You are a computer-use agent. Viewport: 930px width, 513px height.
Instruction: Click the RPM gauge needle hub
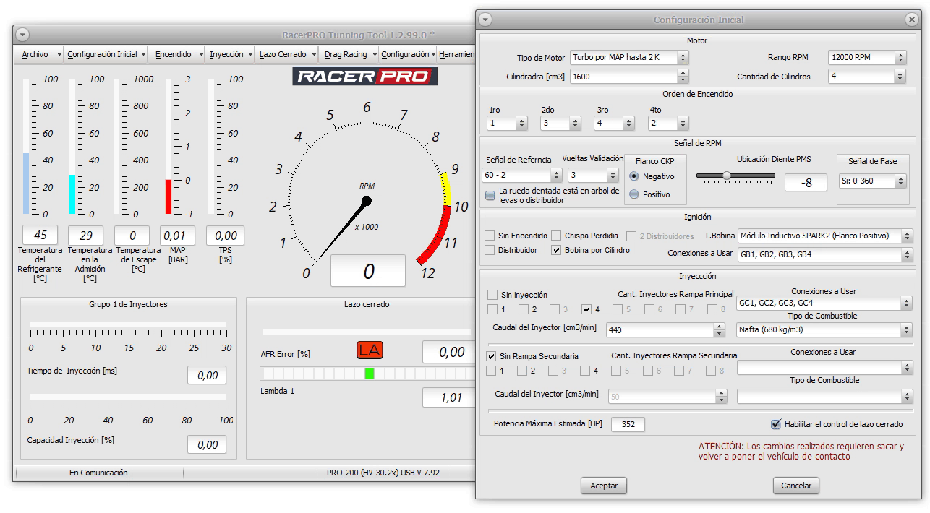[x=366, y=201]
